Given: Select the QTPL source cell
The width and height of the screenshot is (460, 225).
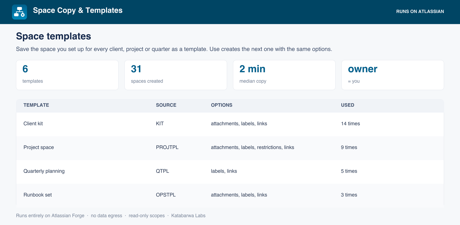Looking at the screenshot, I should [162, 171].
